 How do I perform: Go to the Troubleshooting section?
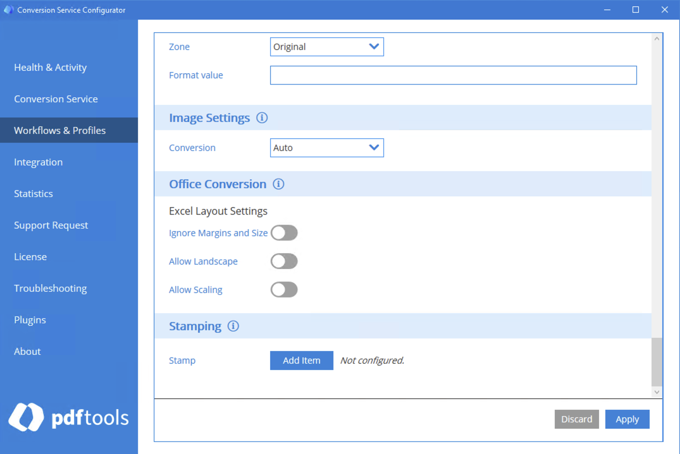click(50, 288)
